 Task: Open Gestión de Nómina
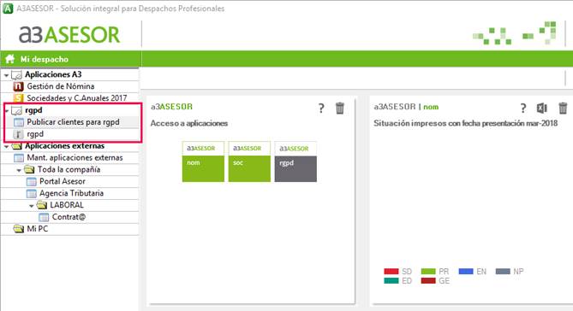tap(60, 86)
